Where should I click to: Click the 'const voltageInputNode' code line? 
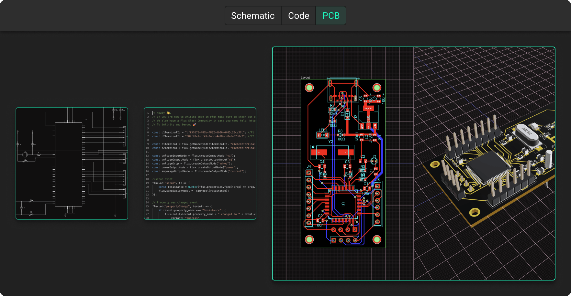pyautogui.click(x=194, y=156)
